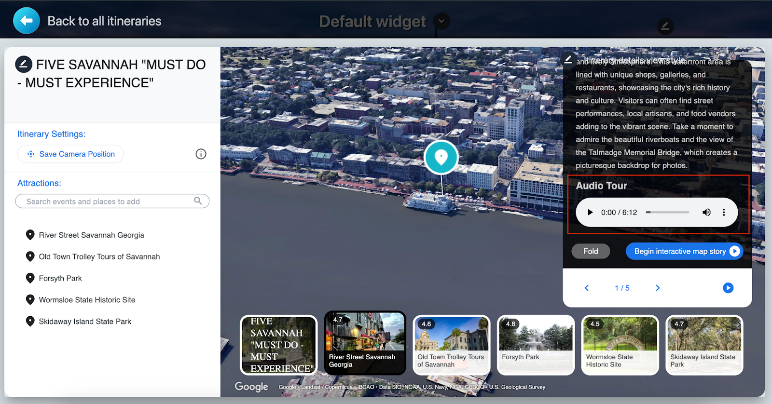
Task: Click the Google logo on map
Action: (x=251, y=387)
